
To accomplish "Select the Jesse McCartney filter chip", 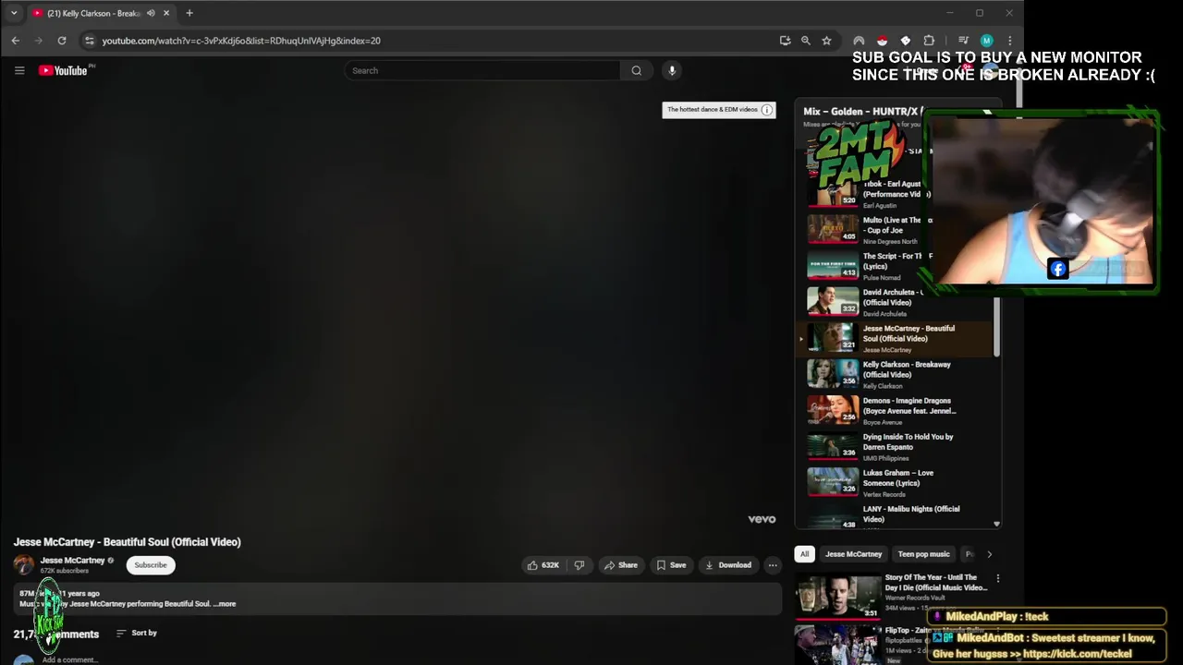I will click(853, 554).
